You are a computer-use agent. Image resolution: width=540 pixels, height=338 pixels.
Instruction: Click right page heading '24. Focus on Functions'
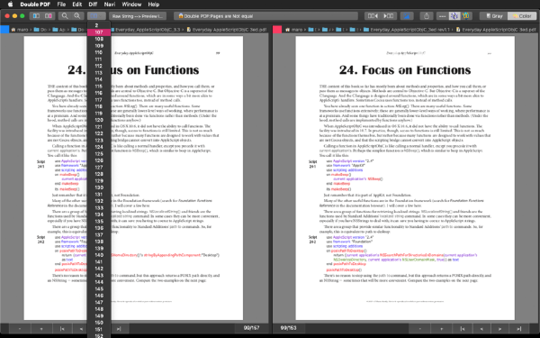coord(405,70)
